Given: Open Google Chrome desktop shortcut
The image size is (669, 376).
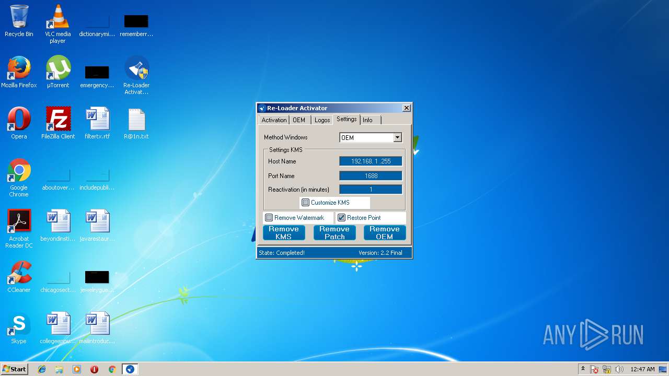Looking at the screenshot, I should pyautogui.click(x=19, y=178).
